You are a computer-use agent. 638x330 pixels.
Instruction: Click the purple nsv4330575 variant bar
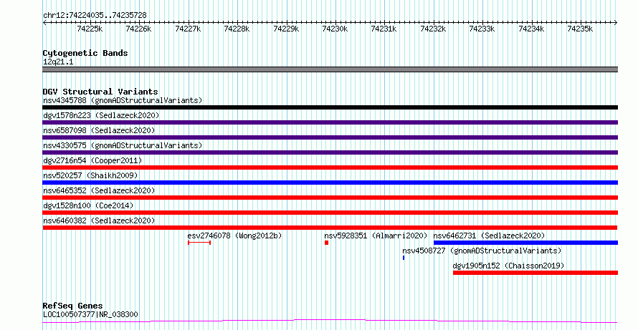[x=330, y=152]
